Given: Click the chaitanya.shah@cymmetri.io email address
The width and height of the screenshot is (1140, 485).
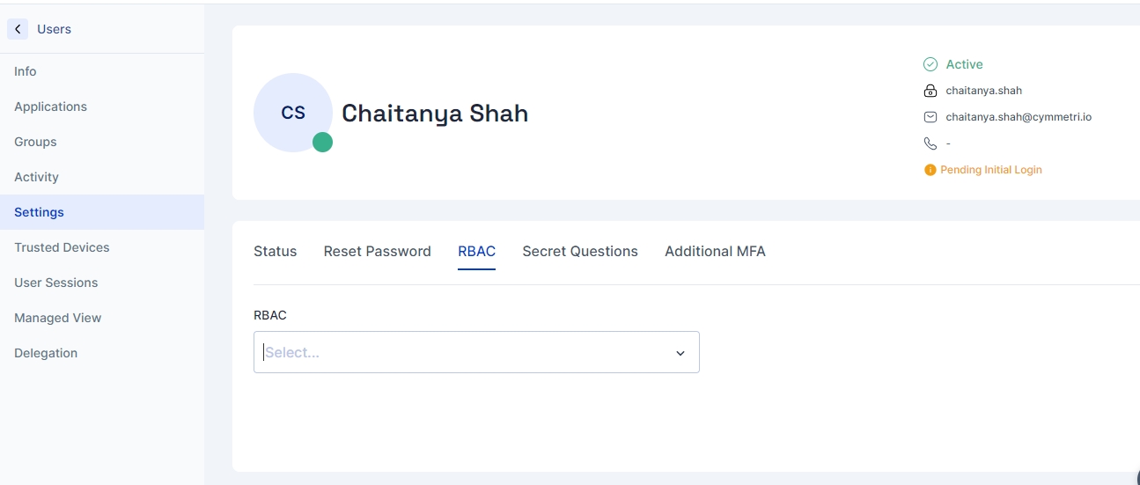Looking at the screenshot, I should click(1019, 117).
